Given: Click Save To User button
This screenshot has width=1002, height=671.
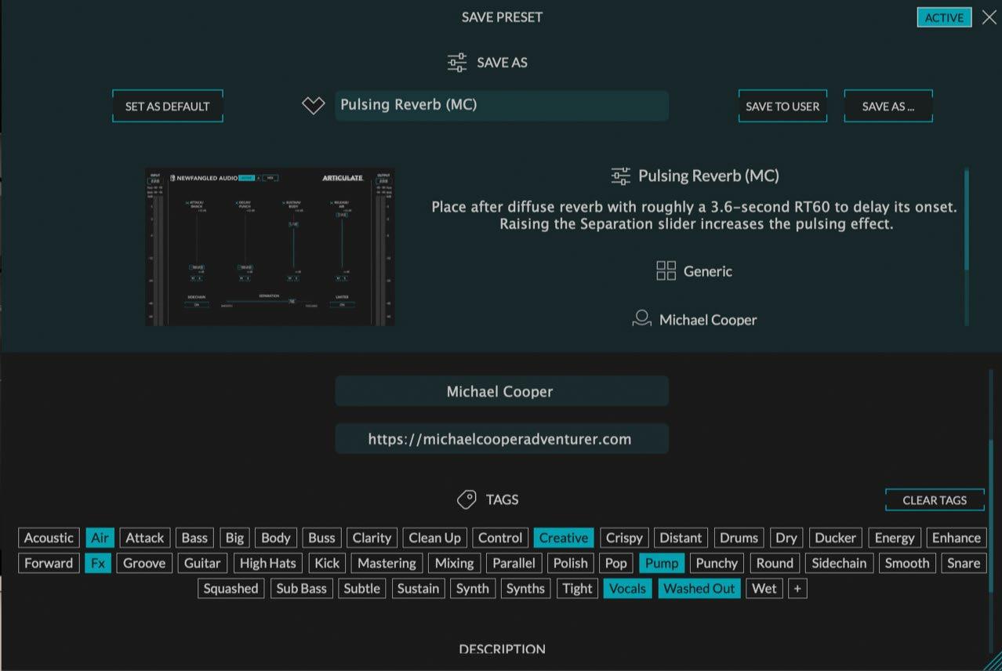Looking at the screenshot, I should click(782, 106).
